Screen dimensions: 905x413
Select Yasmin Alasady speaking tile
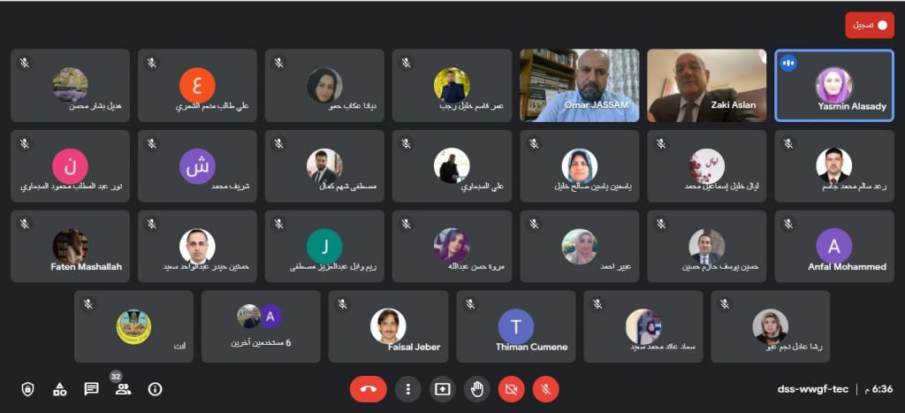834,85
